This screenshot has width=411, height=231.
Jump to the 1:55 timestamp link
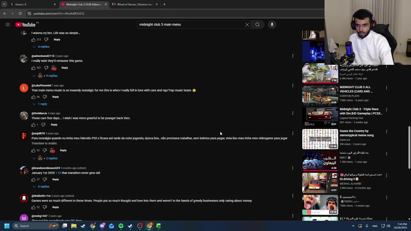[x=58, y=173]
